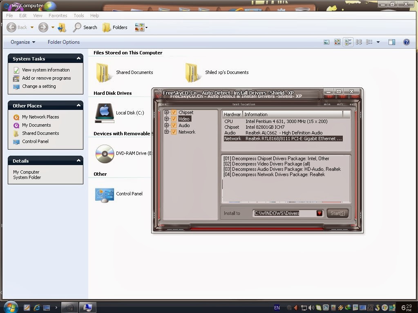Open the Organize dropdown
Screen dimensions: 418x313
coord(23,42)
